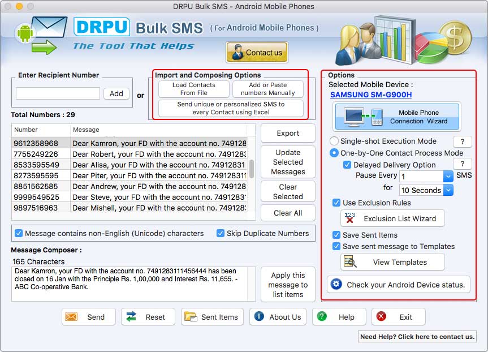Image resolution: width=488 pixels, height=352 pixels.
Task: Click Clear All button
Action: point(288,213)
